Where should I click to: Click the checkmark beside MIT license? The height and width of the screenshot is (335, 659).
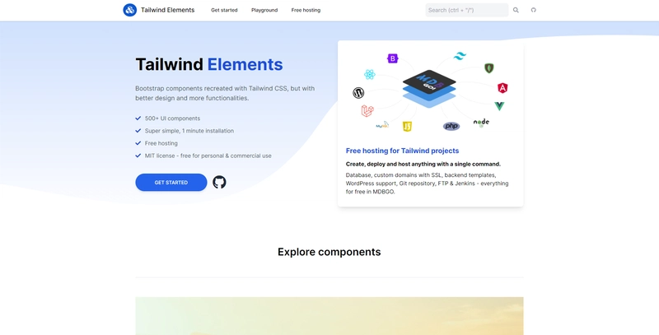(x=138, y=156)
